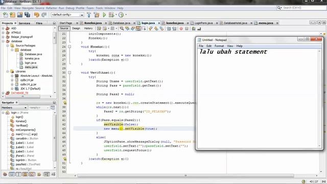Click the Save All toolbar icon
The image size is (327, 184).
point(27,15)
